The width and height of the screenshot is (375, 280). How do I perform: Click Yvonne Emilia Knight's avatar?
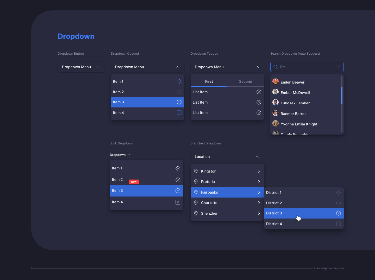(276, 123)
